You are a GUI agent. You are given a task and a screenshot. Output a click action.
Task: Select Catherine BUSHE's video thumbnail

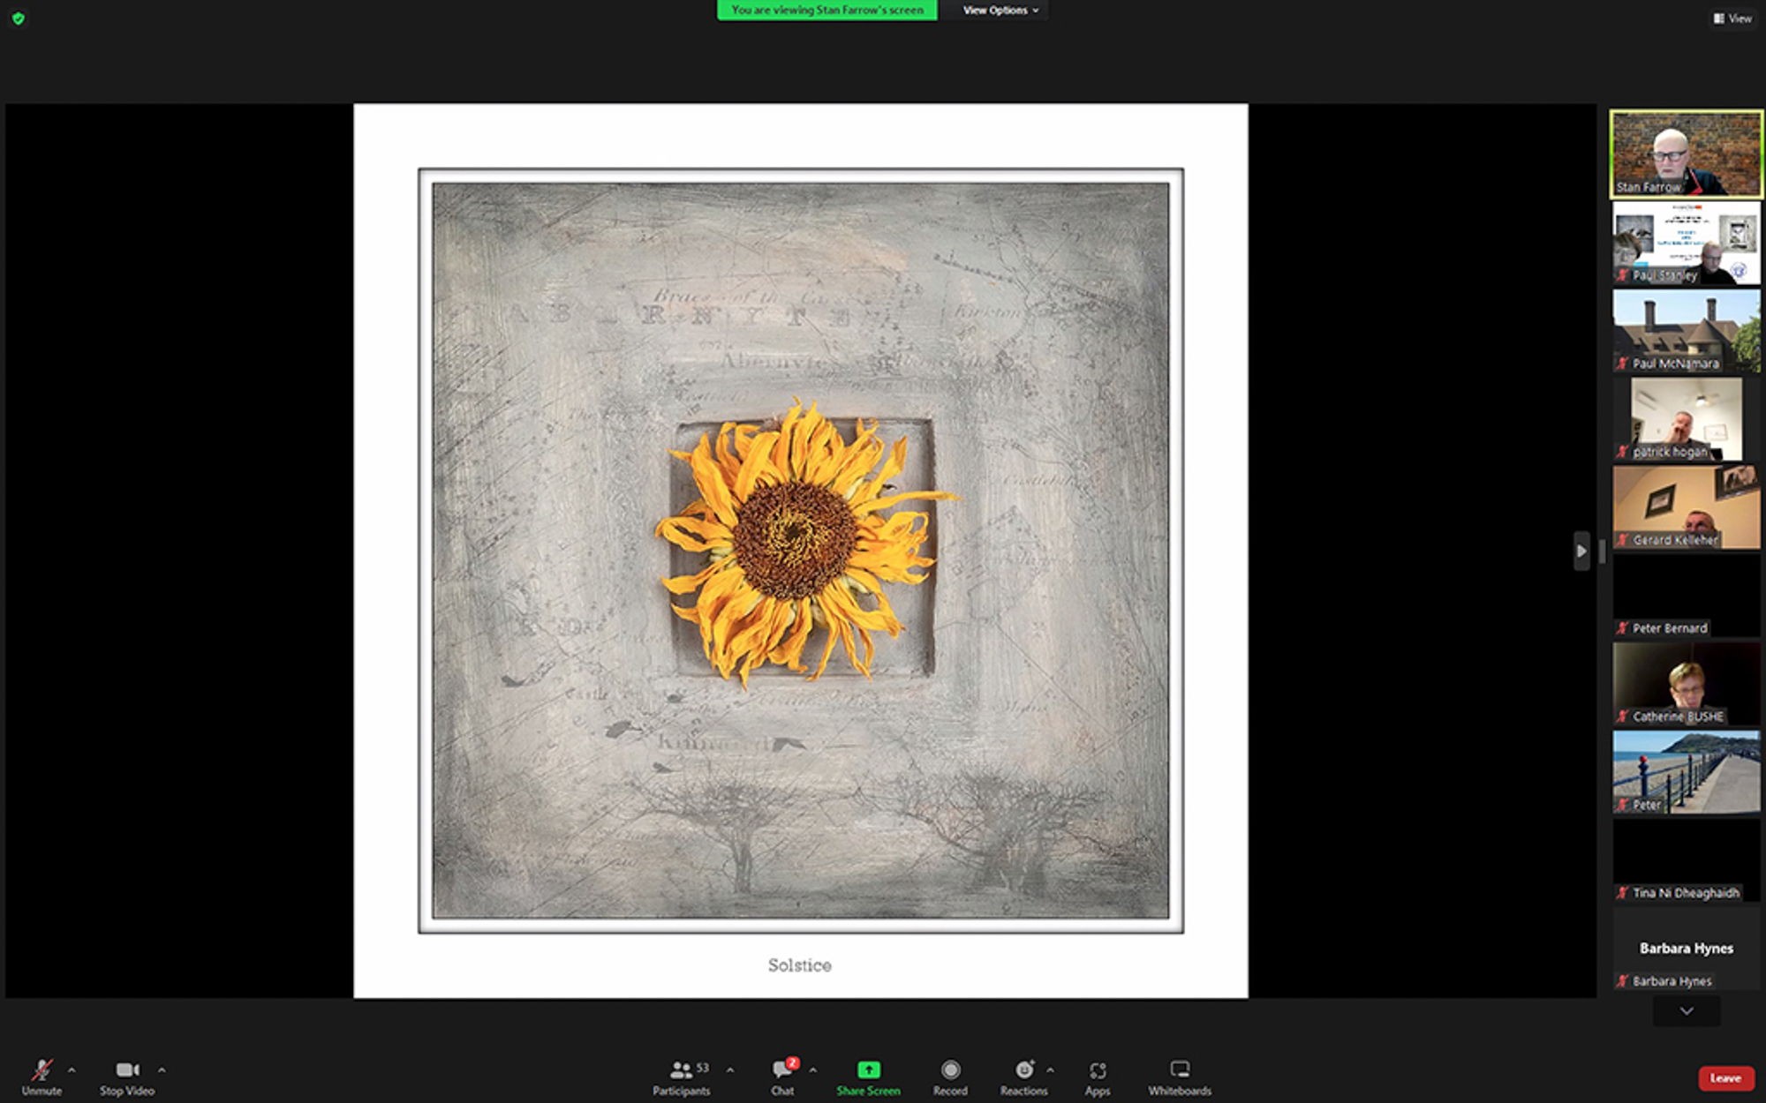point(1686,684)
